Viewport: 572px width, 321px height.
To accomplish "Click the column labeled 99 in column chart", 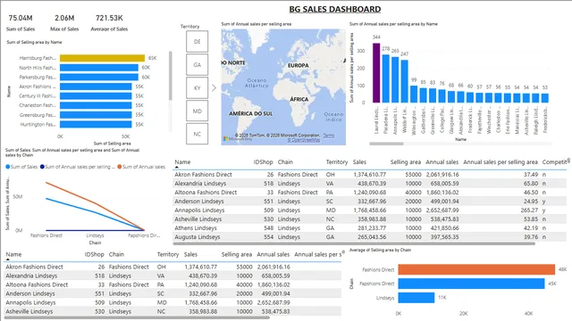I will (414, 94).
